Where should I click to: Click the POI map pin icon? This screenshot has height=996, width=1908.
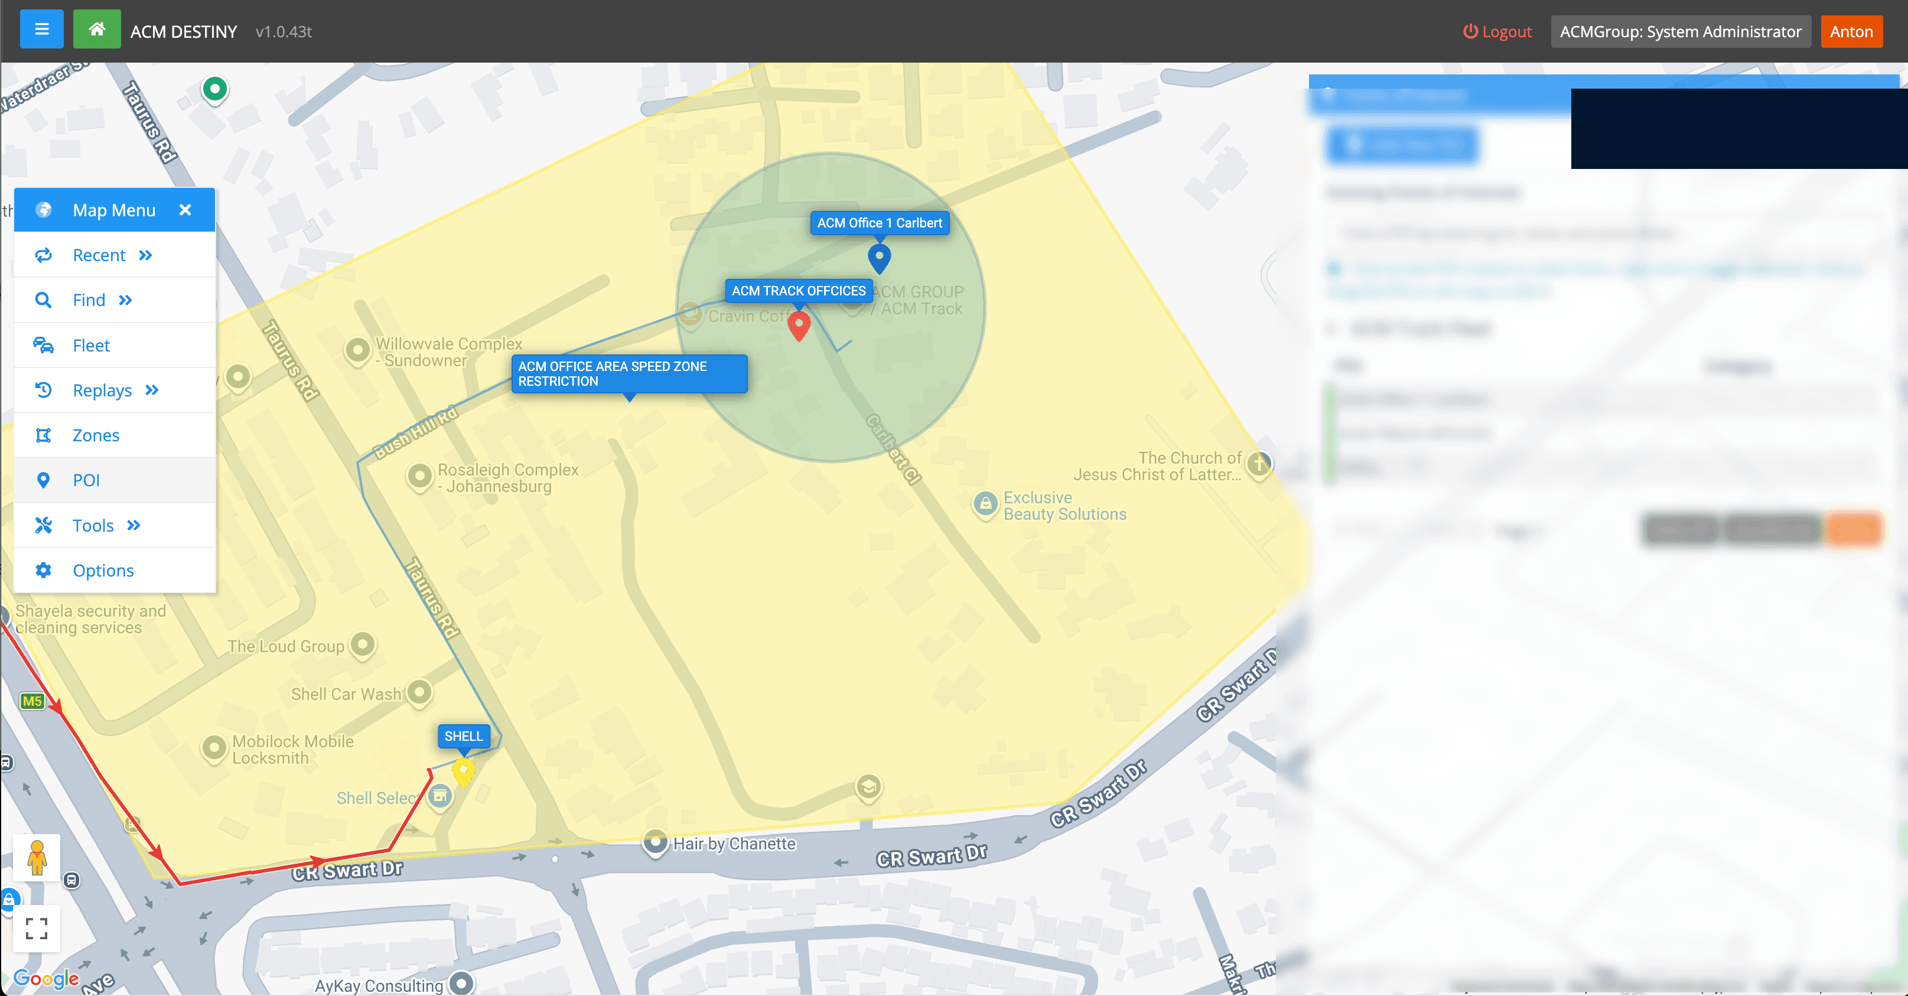[x=44, y=481]
